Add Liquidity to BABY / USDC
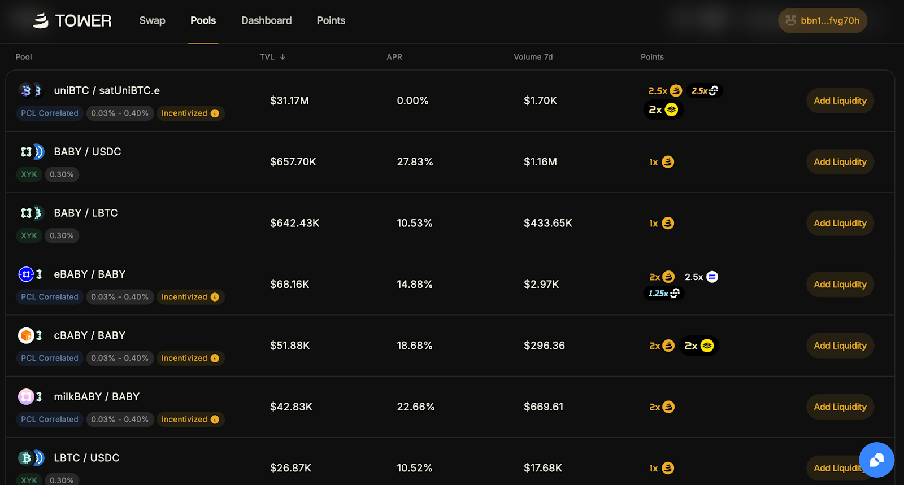904x485 pixels. pos(840,162)
